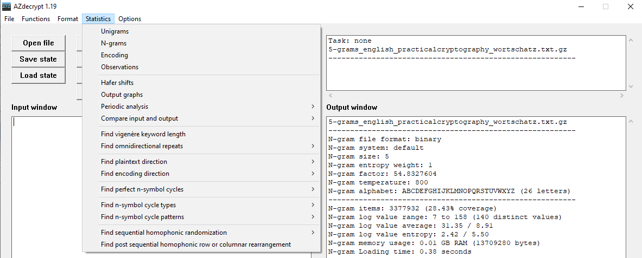This screenshot has height=258, width=642.
Task: Close the Statistics menu
Action: pos(98,19)
